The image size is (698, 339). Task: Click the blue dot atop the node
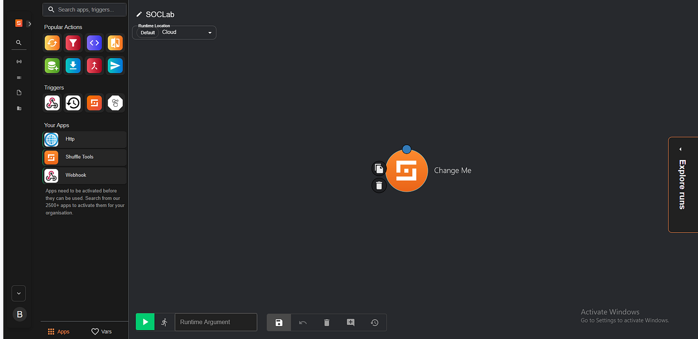point(406,149)
